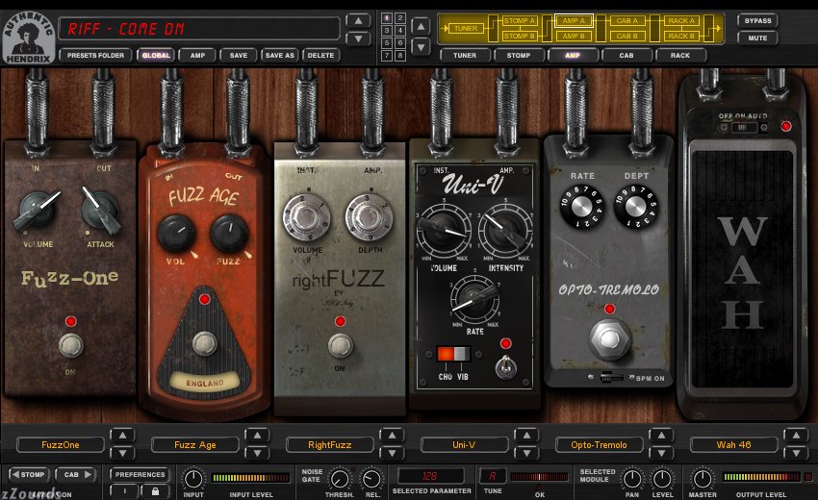Toggle the MUTE button

click(757, 38)
